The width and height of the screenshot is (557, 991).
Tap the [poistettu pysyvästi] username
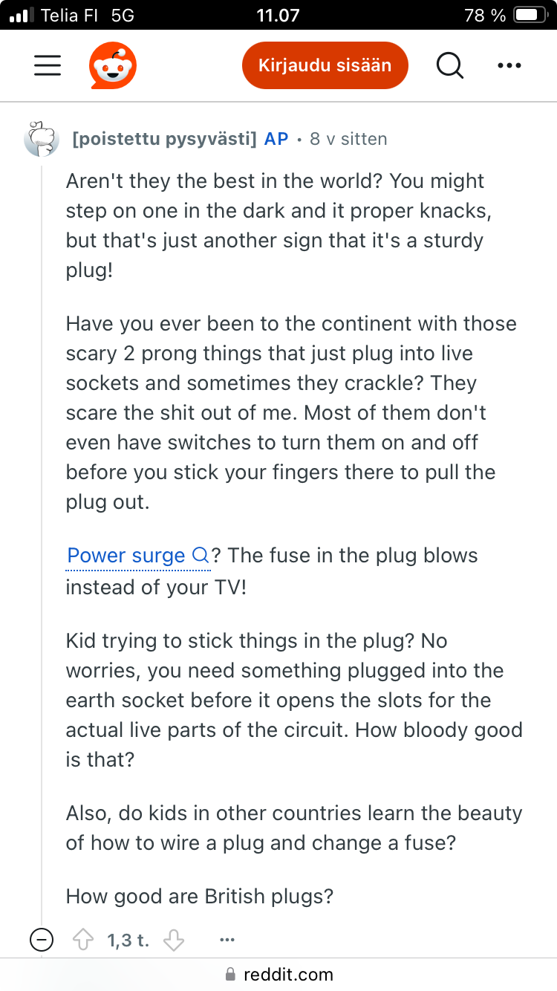point(164,139)
